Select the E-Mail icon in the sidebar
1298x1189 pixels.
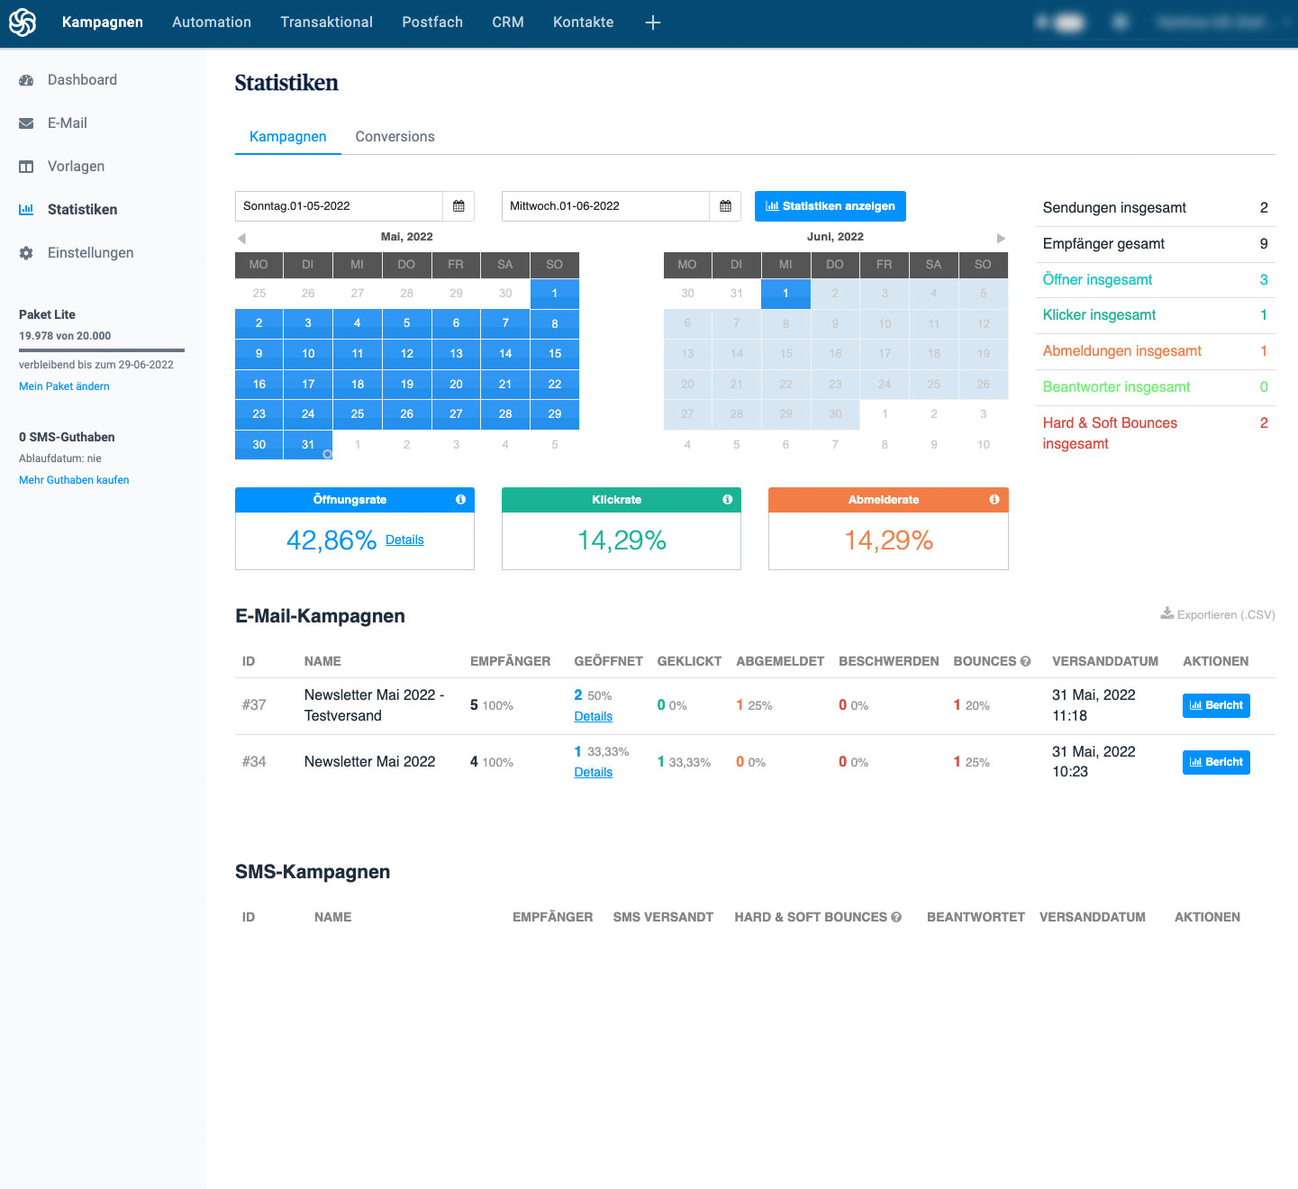coord(27,123)
